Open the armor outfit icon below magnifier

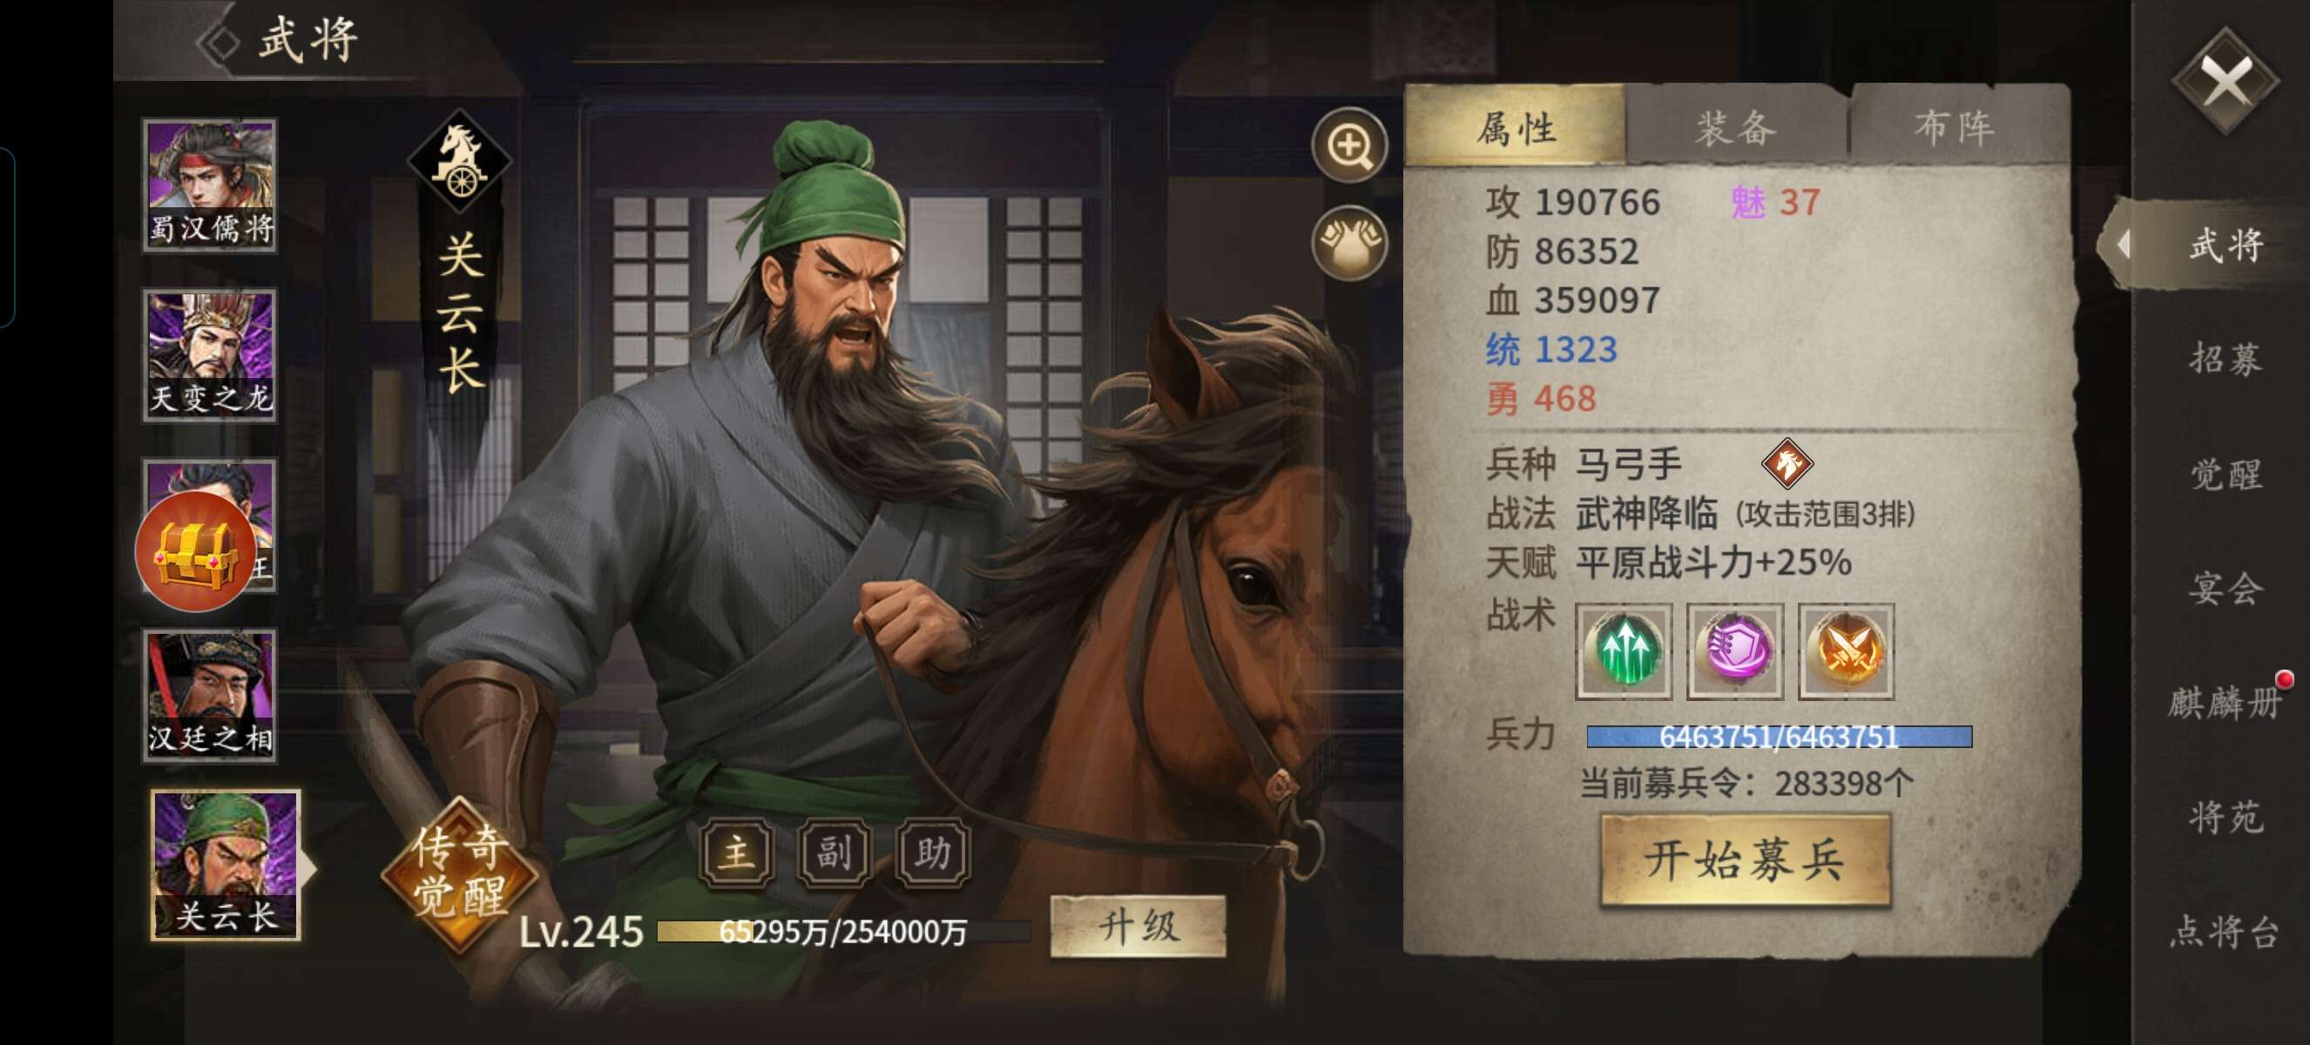(1349, 242)
